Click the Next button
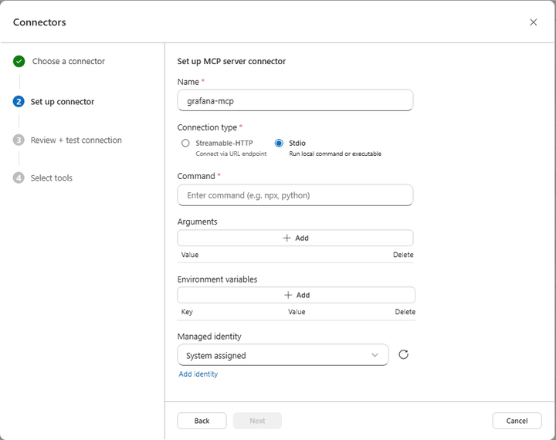556x440 pixels. (257, 421)
